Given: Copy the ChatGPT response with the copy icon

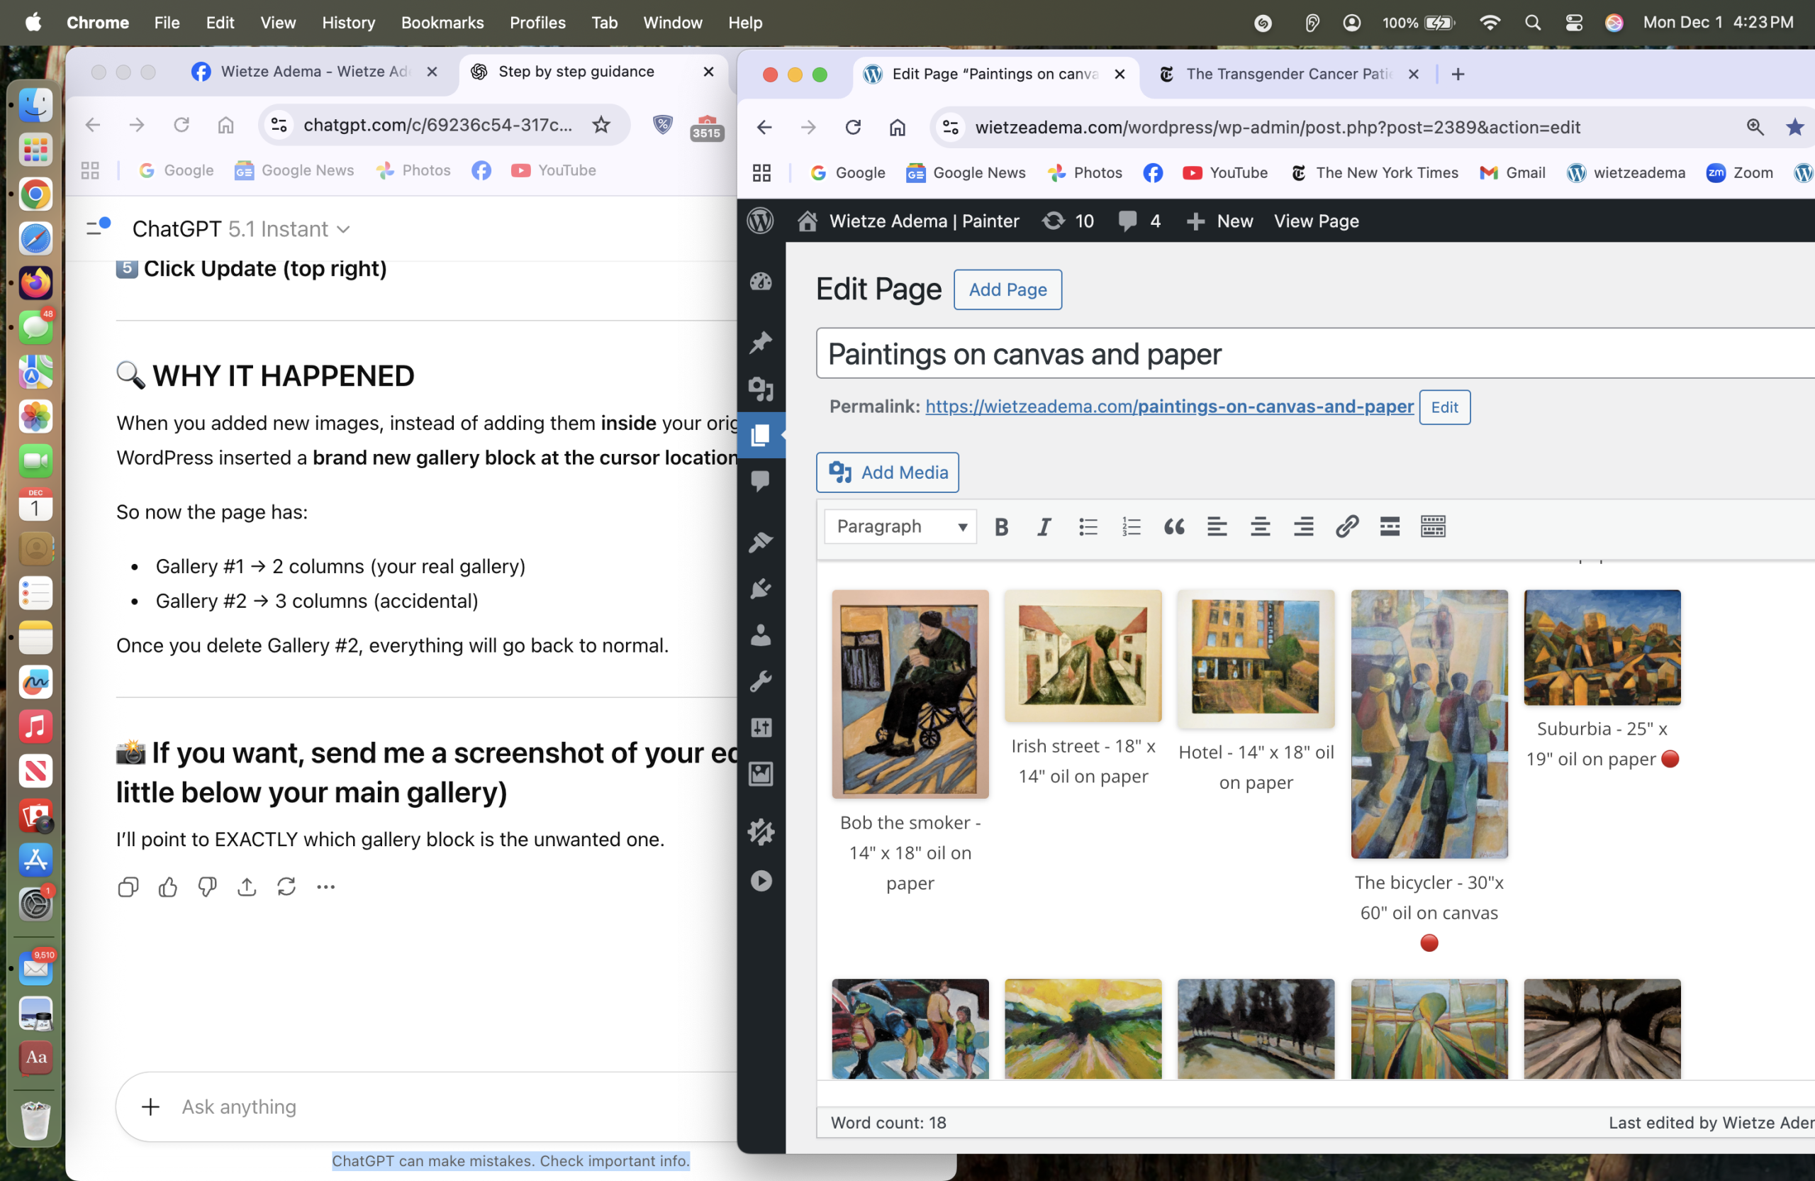Looking at the screenshot, I should click(x=128, y=887).
